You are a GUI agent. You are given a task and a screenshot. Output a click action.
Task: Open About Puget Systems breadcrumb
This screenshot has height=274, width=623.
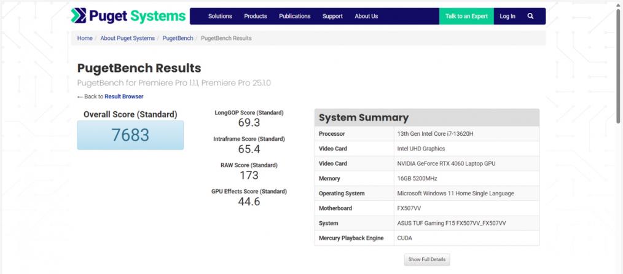point(128,38)
